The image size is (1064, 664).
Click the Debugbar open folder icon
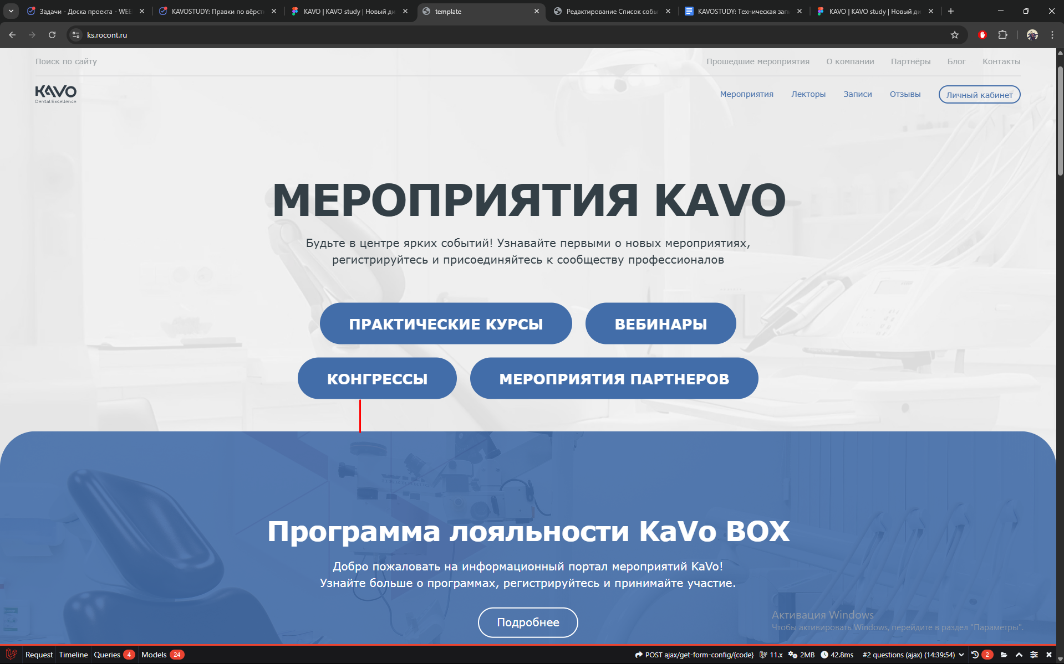coord(1004,655)
